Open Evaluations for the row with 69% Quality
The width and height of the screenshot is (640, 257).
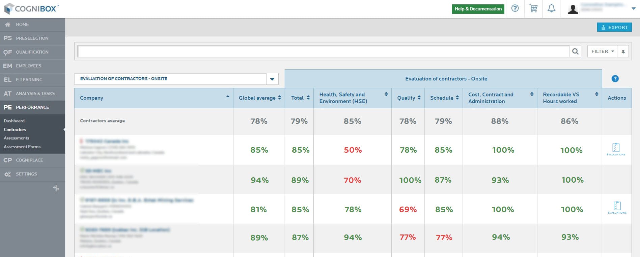click(x=617, y=207)
